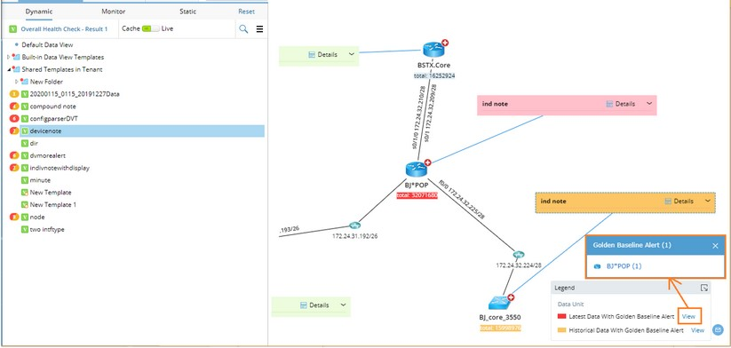Screen dimensions: 731x348
Task: Switch to the Static tab
Action: tap(188, 12)
